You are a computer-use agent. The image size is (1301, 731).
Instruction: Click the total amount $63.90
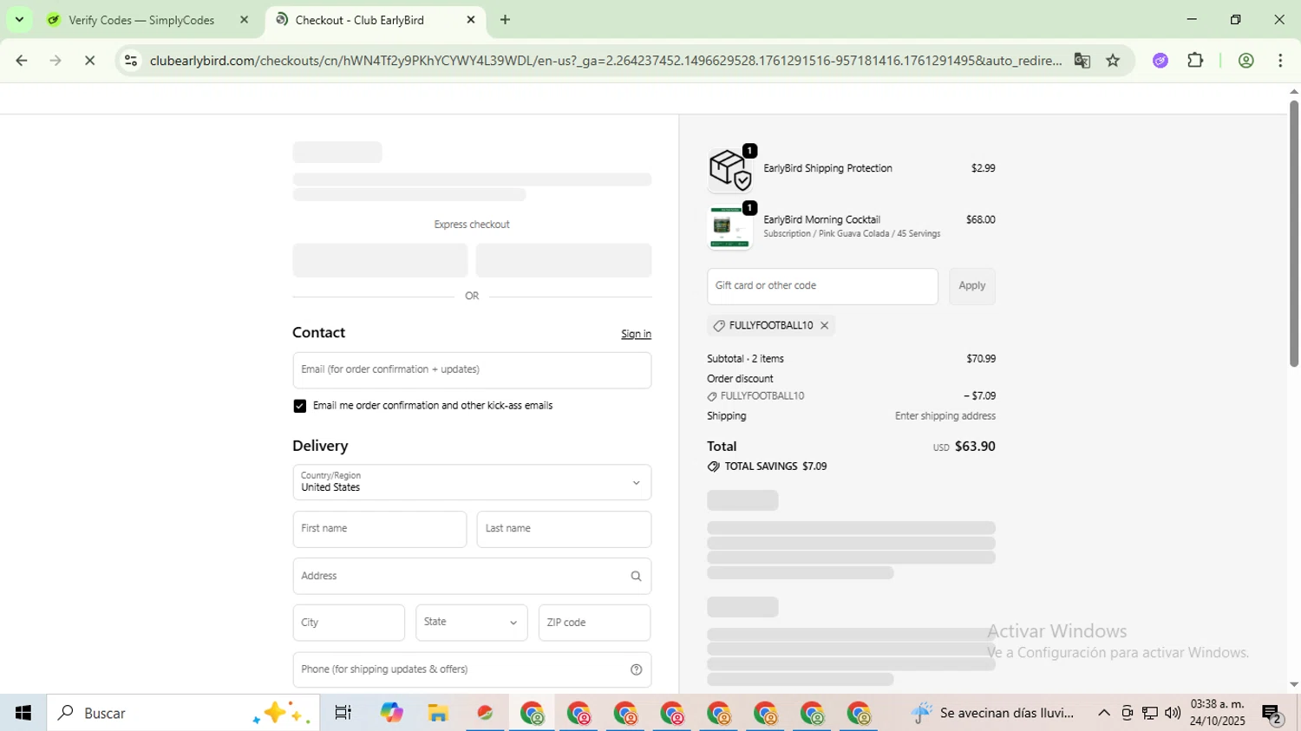click(x=975, y=447)
